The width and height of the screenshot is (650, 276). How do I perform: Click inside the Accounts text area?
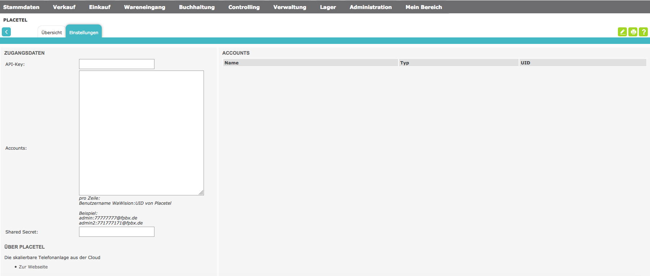141,133
